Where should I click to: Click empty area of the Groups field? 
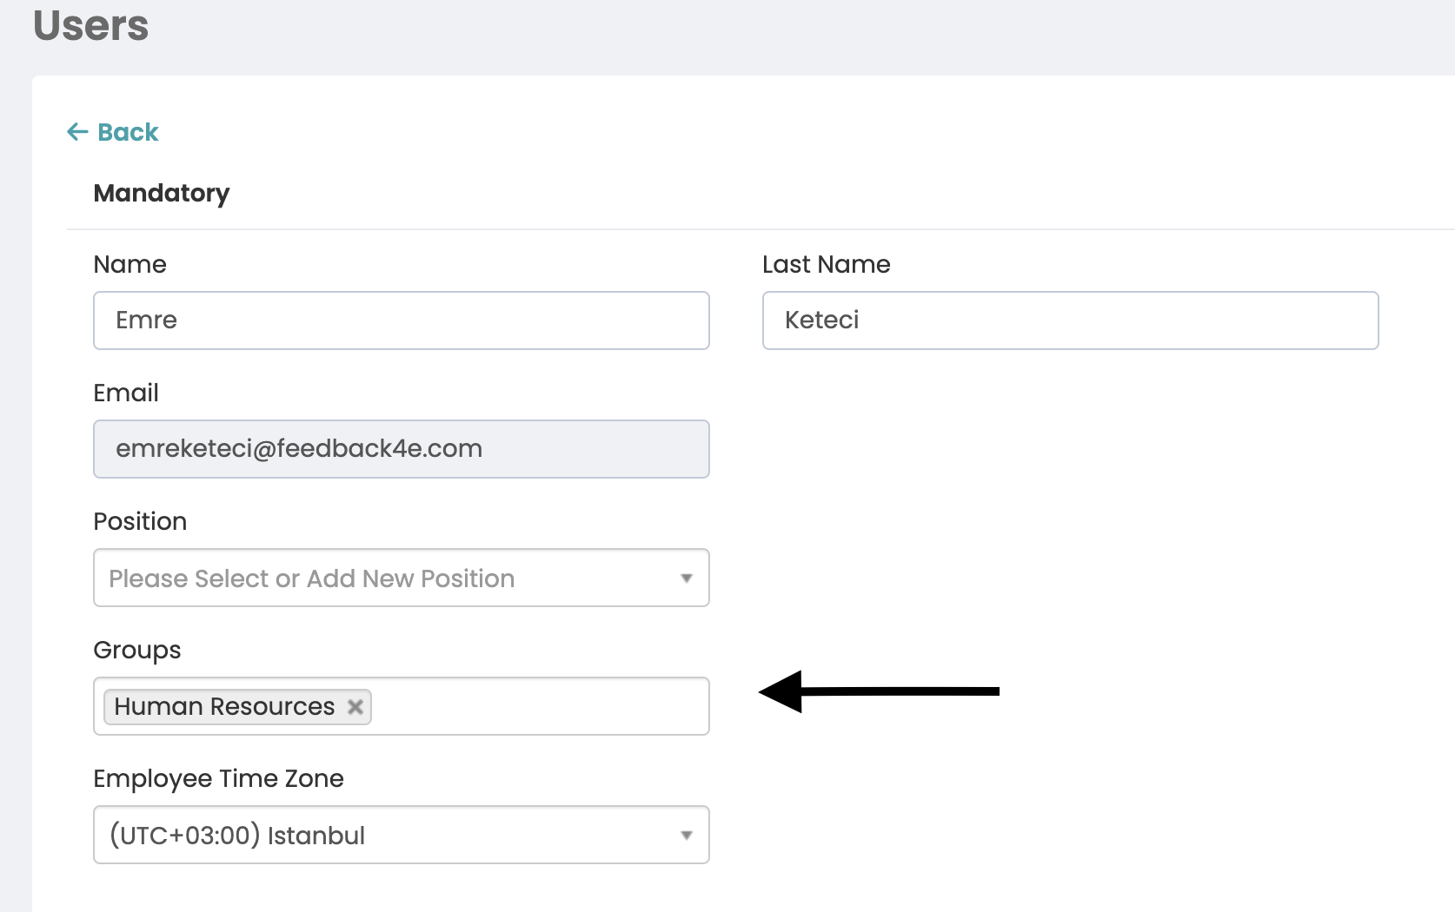[x=539, y=707]
